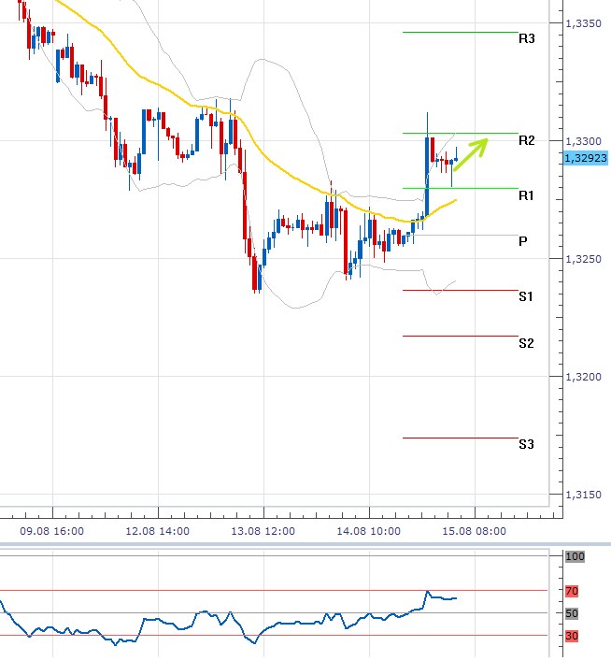This screenshot has height=661, width=611.
Task: Click the 15.08 08:00 time label
Action: (474, 531)
